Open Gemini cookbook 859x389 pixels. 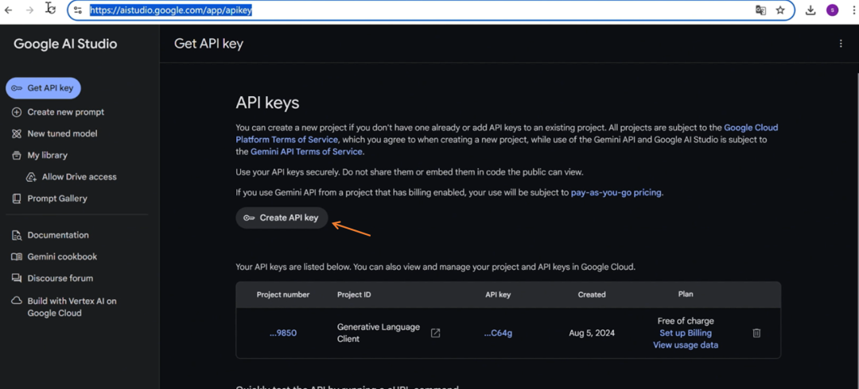tap(54, 256)
